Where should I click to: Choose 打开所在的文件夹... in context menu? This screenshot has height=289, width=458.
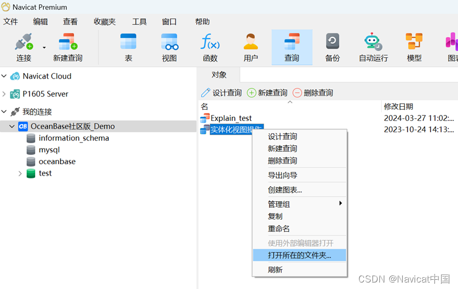[299, 255]
